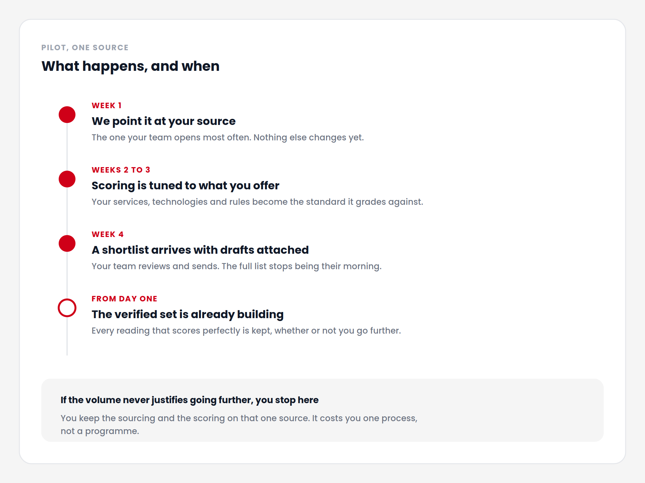Click the 'you stop here' callout heading

[190, 400]
